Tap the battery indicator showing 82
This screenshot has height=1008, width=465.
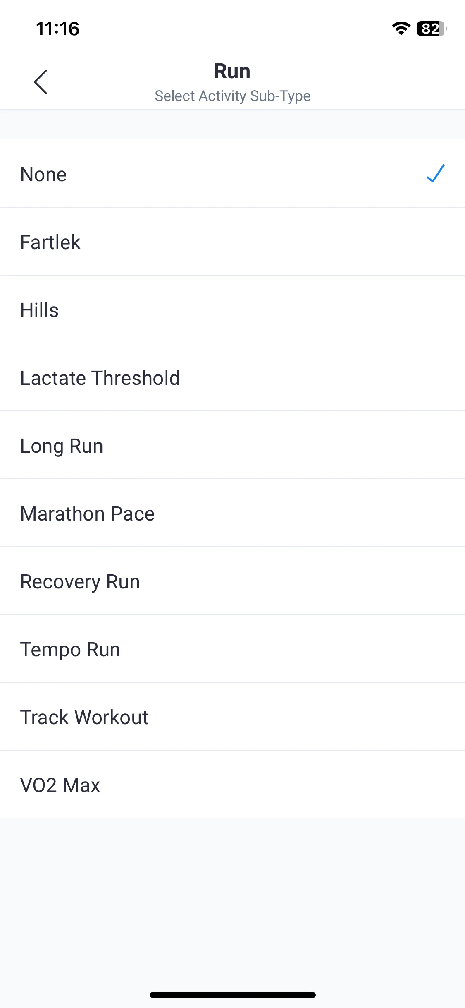[x=432, y=29]
